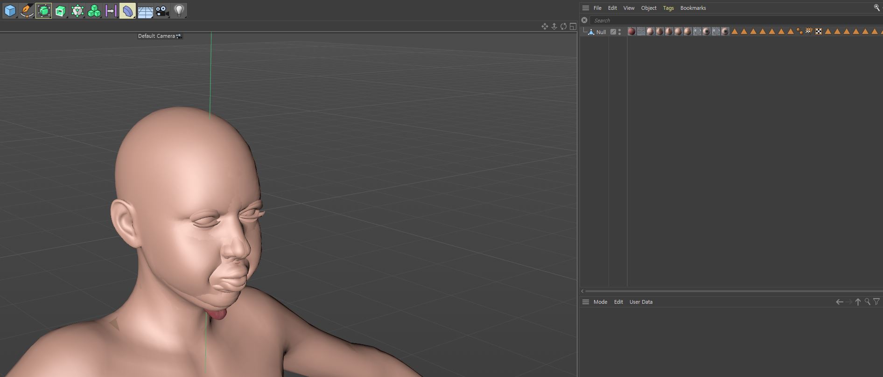This screenshot has height=377, width=883.
Task: Add a Camera object from toolbar
Action: coord(162,11)
